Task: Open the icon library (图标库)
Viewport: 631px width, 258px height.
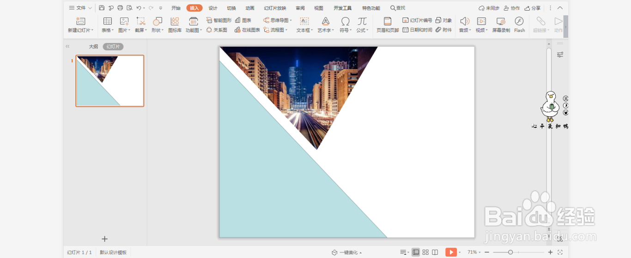Action: (175, 25)
